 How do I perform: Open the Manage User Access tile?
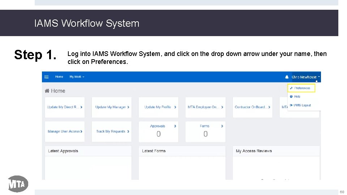[65, 131]
